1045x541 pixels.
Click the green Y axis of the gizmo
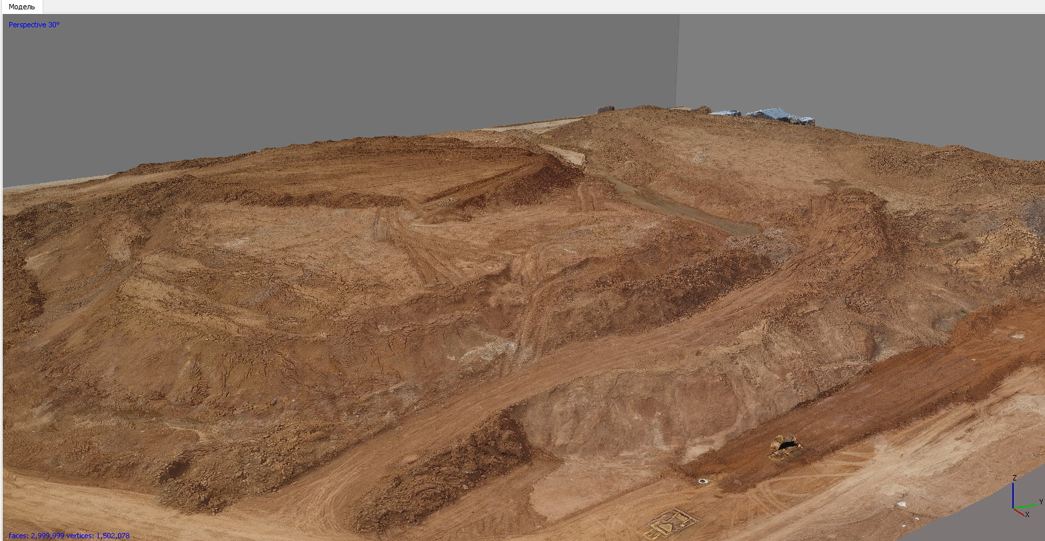(1027, 506)
